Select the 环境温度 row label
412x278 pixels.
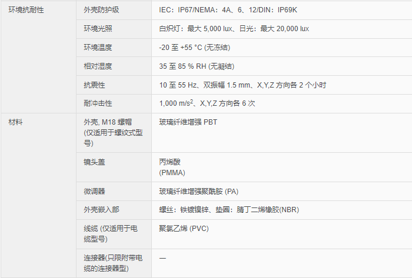[98, 48]
